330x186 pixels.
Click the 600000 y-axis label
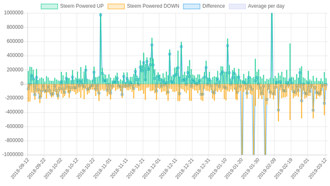tap(15, 41)
